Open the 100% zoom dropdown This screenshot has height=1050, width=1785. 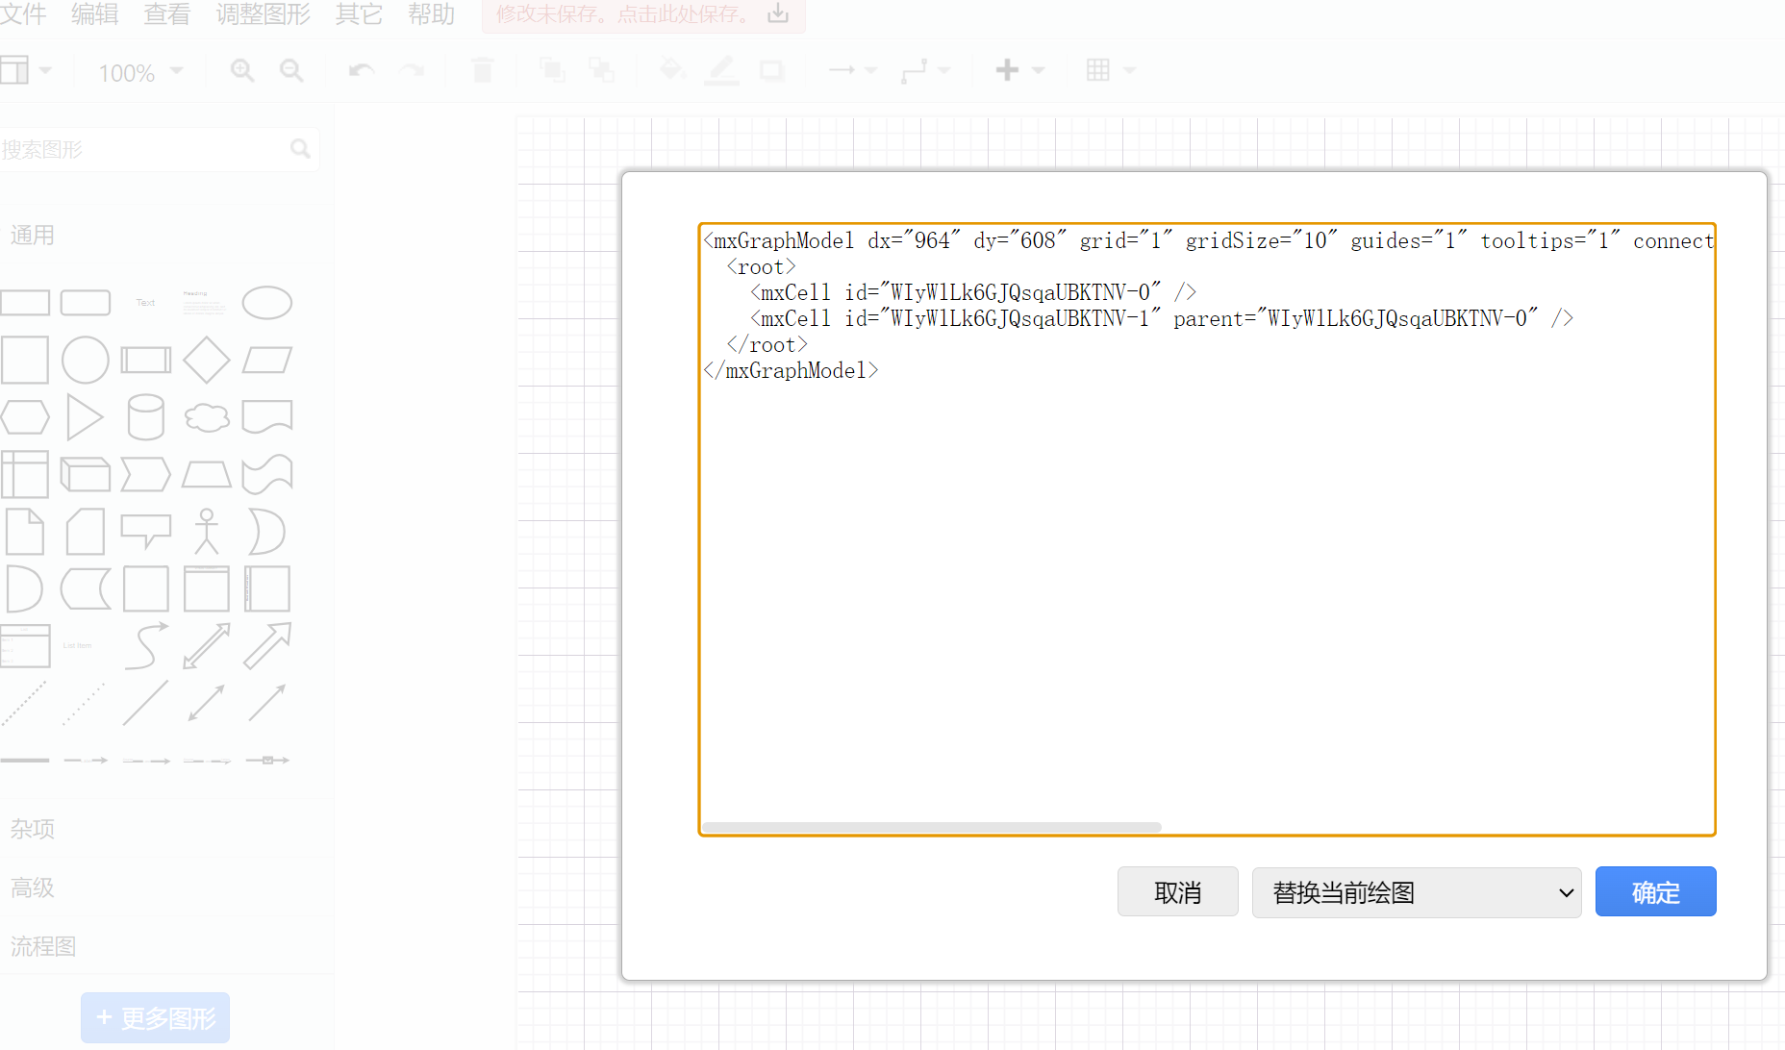click(x=139, y=72)
